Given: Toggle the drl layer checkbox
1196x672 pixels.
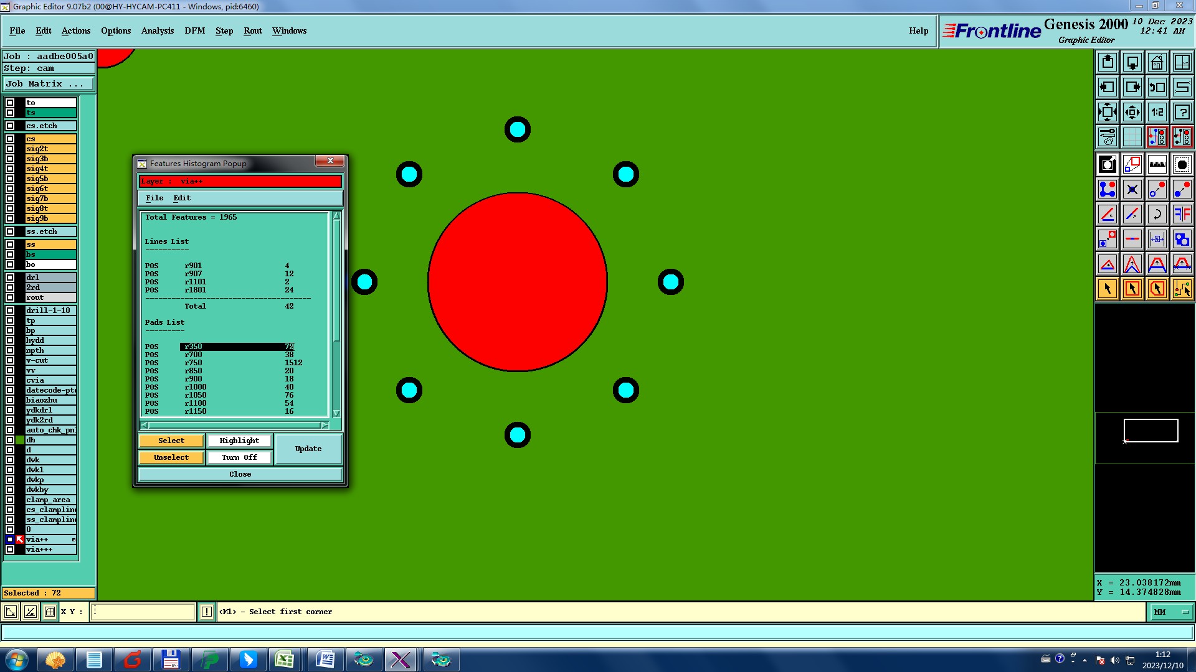Looking at the screenshot, I should [x=10, y=278].
